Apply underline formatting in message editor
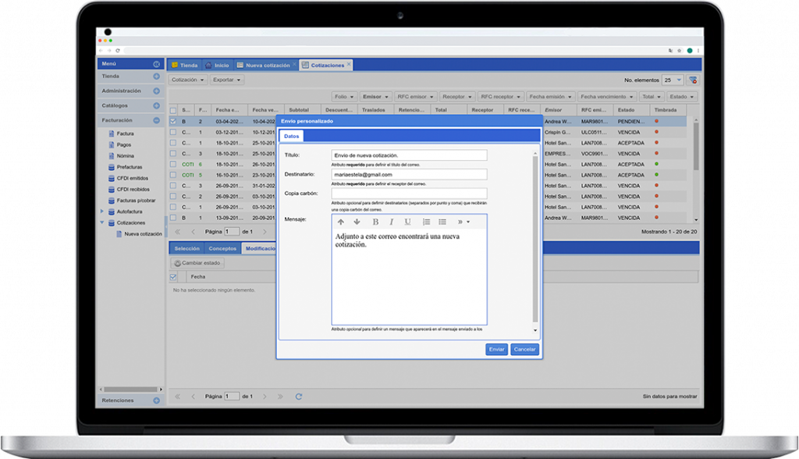Viewport: 799px width, 459px height. coord(407,222)
